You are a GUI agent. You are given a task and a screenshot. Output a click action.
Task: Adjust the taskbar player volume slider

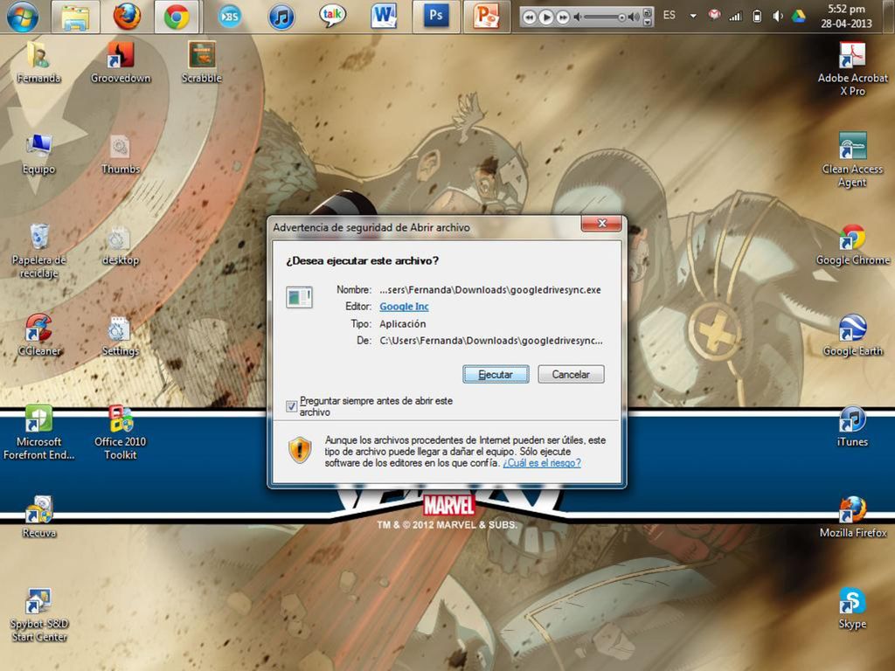pyautogui.click(x=605, y=17)
